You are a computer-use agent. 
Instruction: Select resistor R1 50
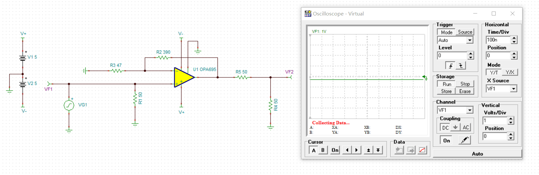point(135,99)
